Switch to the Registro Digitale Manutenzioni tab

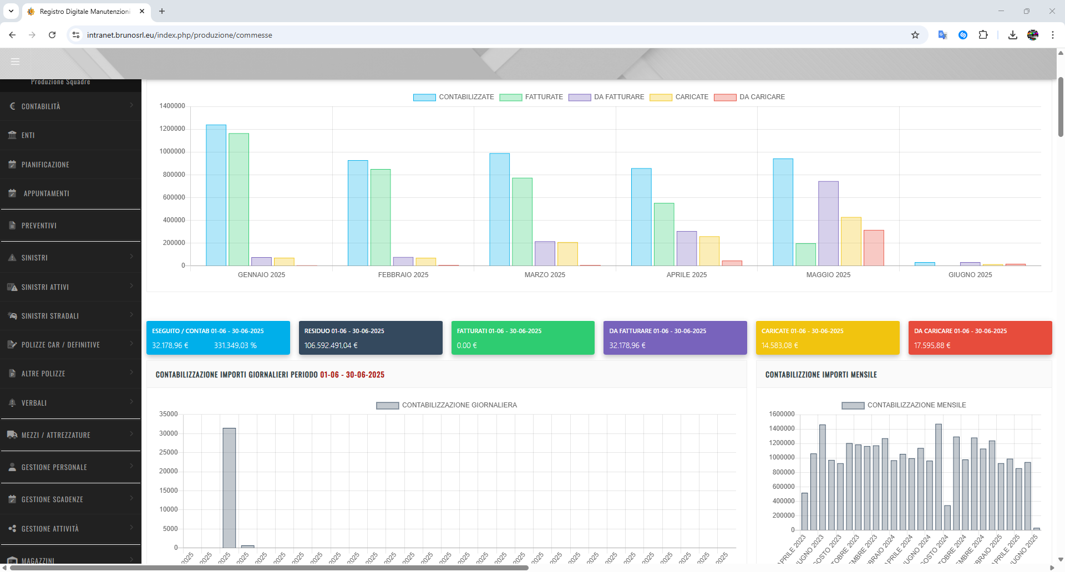(x=83, y=11)
